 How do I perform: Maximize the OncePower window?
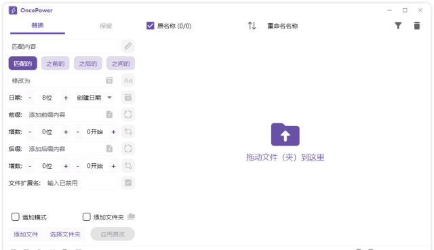pos(405,10)
